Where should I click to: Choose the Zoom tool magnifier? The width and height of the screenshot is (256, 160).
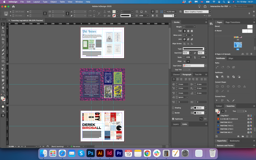click(3, 91)
